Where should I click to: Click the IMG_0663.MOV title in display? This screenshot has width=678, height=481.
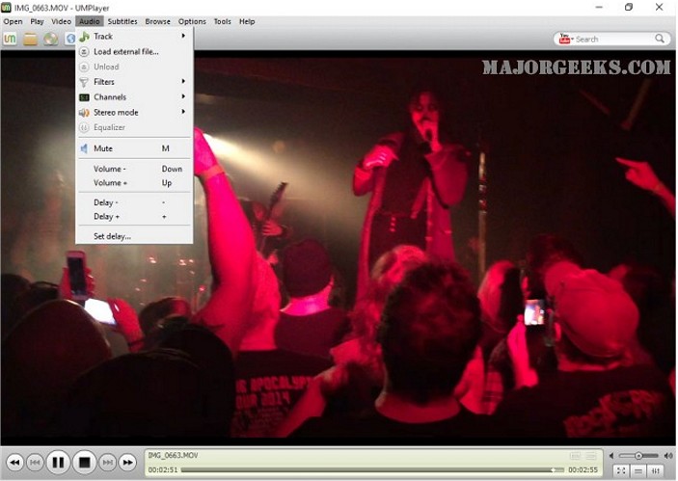(173, 456)
